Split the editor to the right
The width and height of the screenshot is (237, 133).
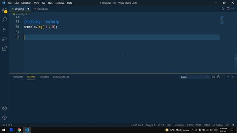click(228, 9)
